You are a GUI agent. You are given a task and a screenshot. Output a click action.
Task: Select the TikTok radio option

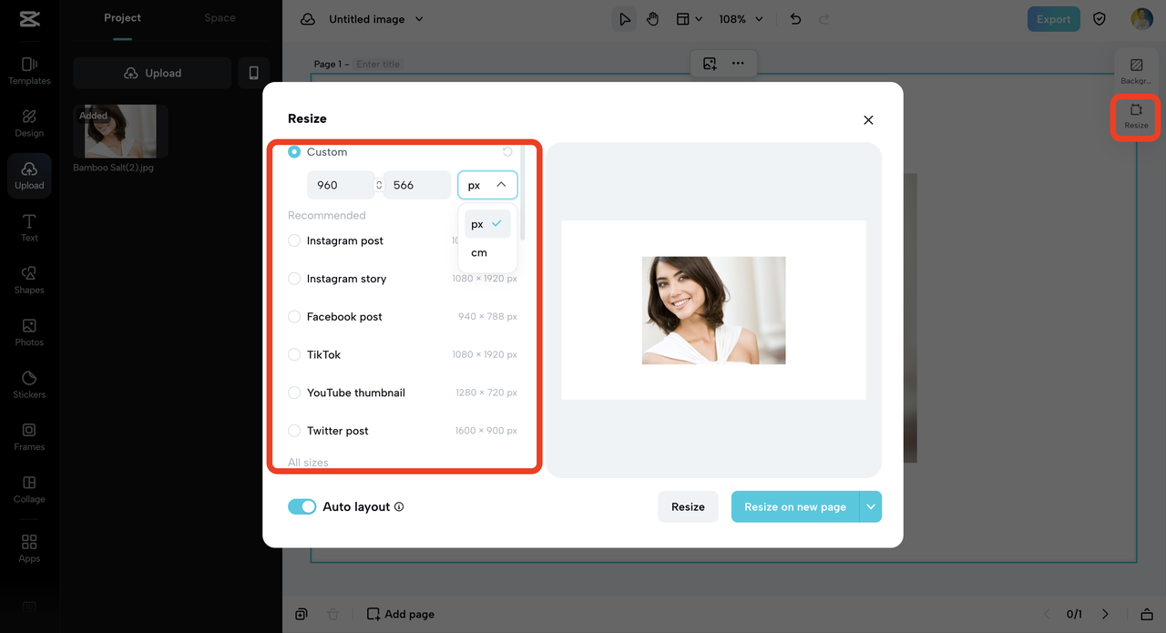[294, 354]
